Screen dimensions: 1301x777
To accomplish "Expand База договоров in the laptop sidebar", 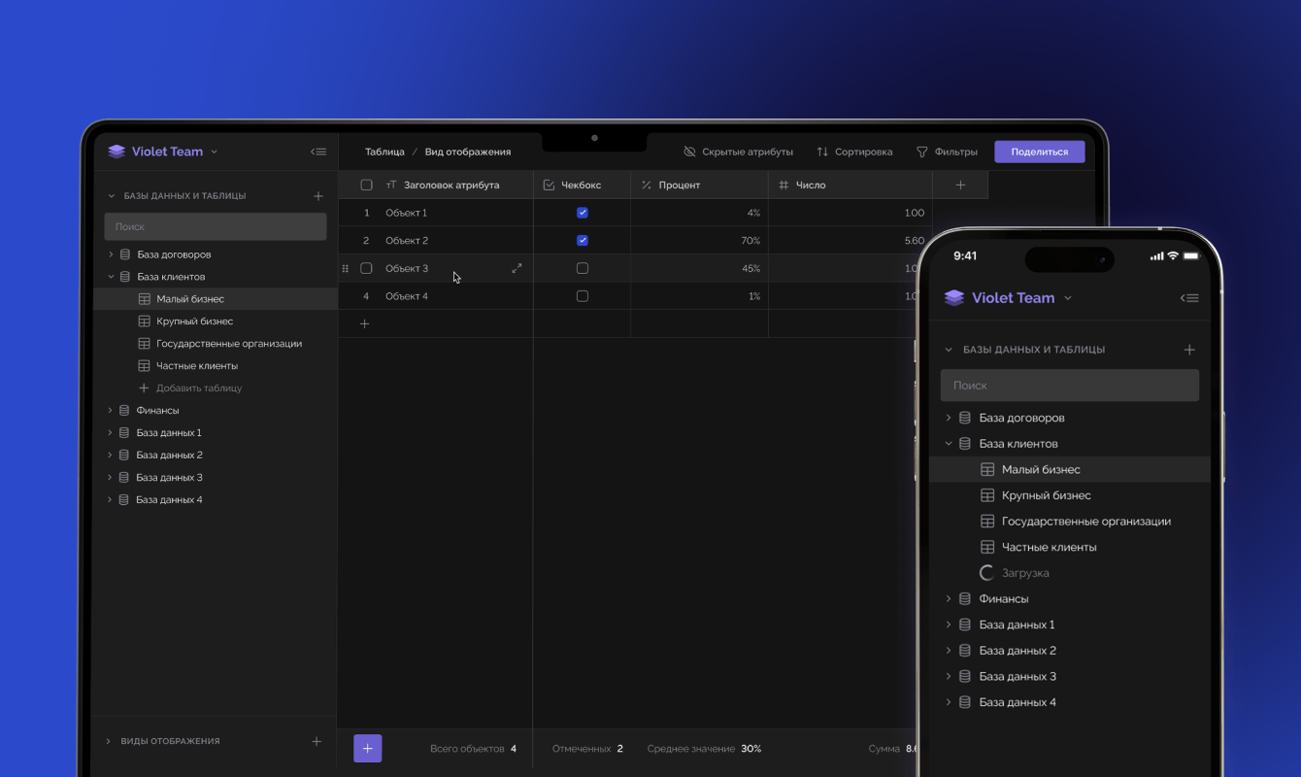I will tap(111, 254).
